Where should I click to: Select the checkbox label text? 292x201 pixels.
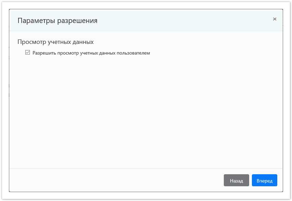click(92, 53)
